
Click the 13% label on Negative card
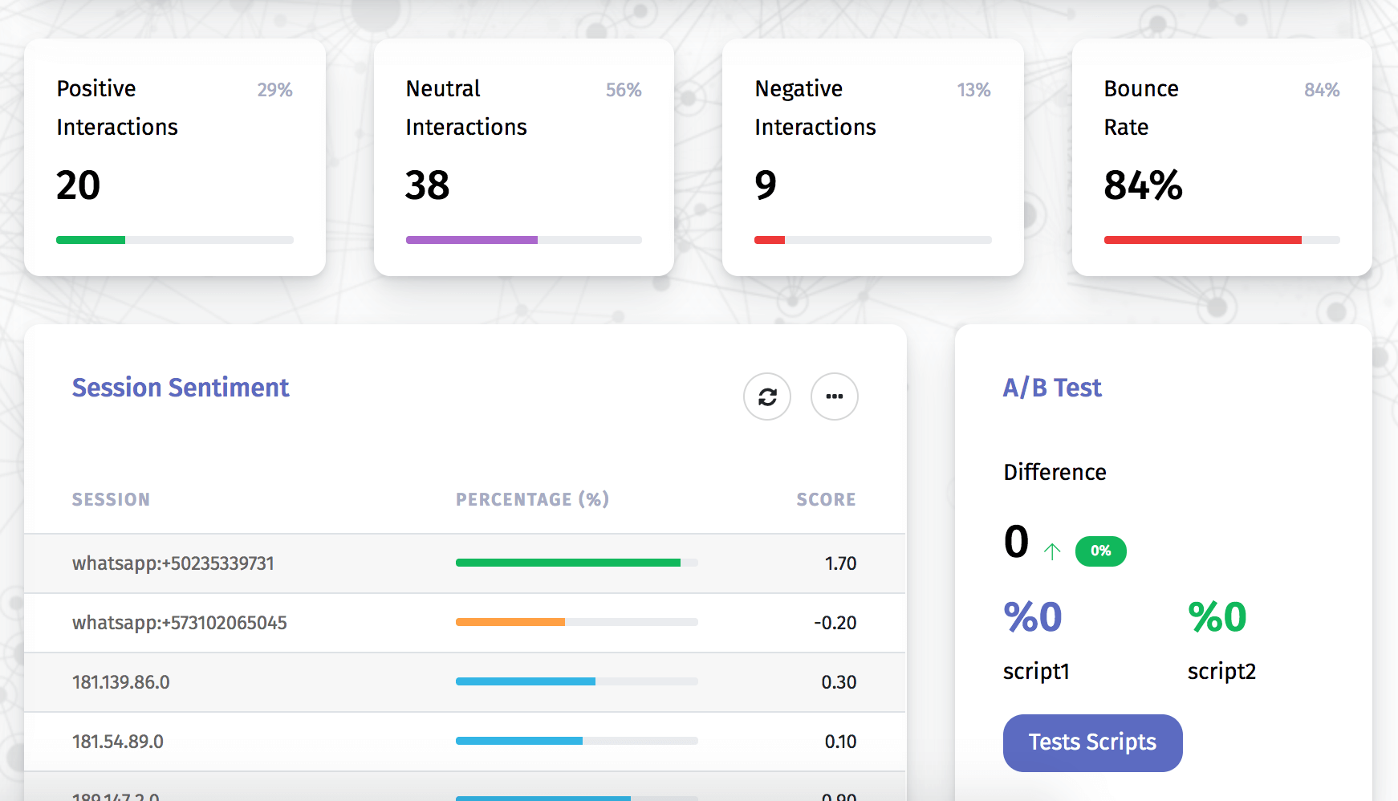(x=973, y=90)
